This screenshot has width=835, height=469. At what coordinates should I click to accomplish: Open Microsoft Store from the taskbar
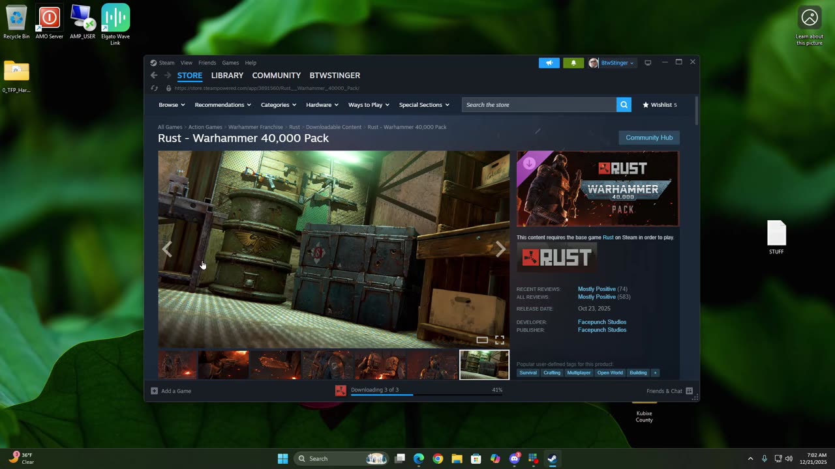point(476,459)
